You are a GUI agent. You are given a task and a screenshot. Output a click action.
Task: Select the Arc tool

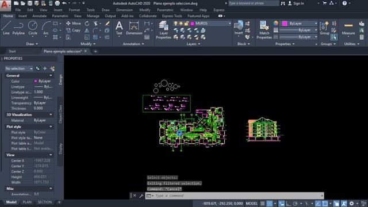click(46, 28)
